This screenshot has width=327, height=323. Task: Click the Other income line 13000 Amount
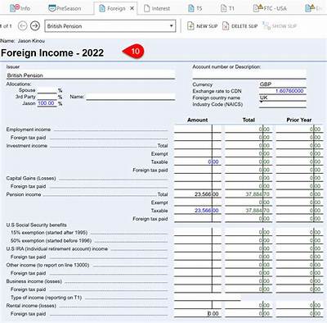pyautogui.click(x=198, y=265)
